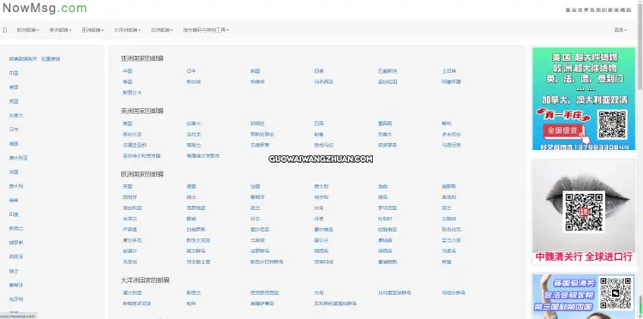This screenshot has width=643, height=319.
Task: Open 格陵兰 under 美洲国家的邮编
Action: [194, 145]
